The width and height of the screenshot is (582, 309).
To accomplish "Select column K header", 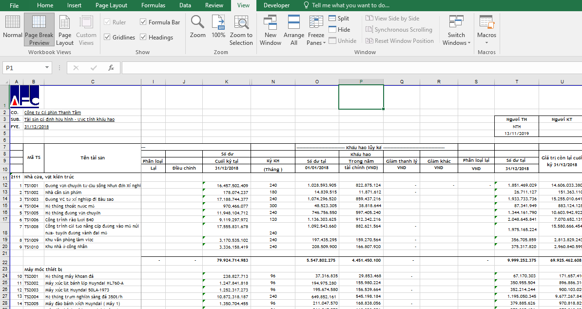I will [x=227, y=81].
